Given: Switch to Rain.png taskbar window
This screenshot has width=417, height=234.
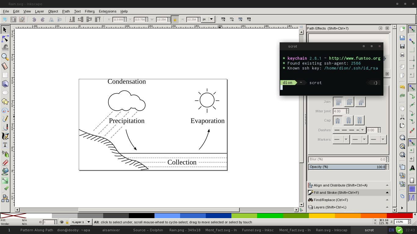Looking at the screenshot, I should [x=185, y=230].
